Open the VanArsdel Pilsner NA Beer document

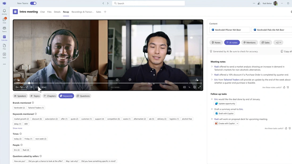230,30
